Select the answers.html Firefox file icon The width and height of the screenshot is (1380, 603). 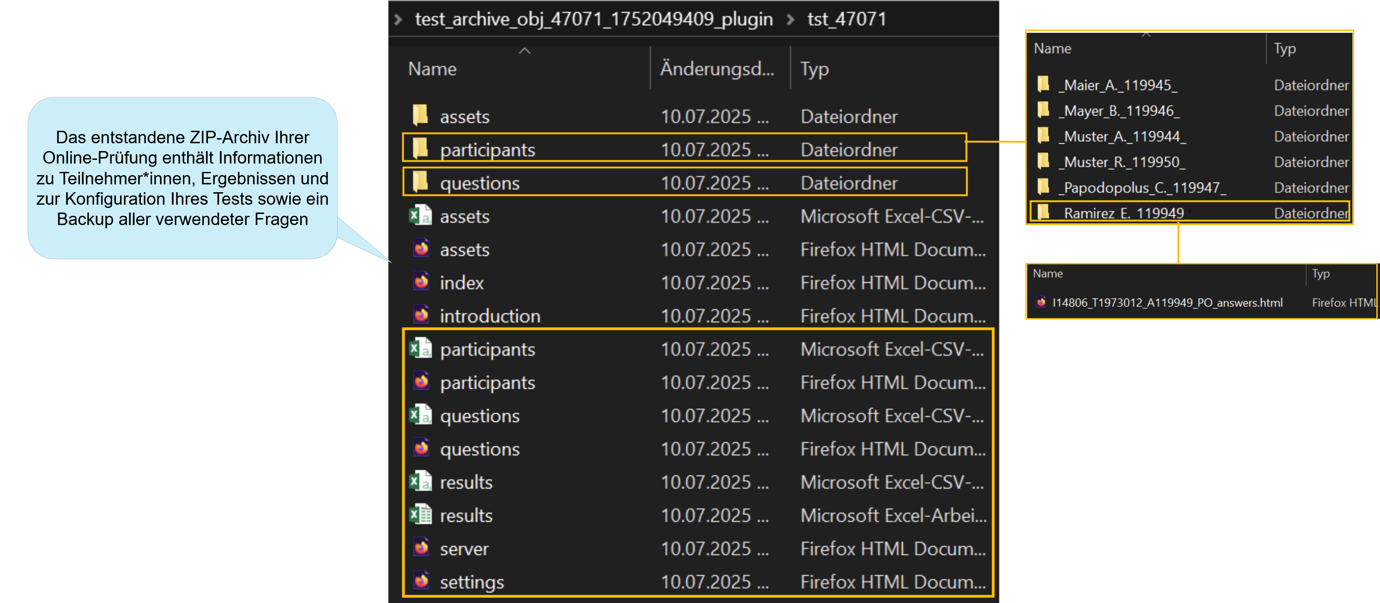[1041, 302]
